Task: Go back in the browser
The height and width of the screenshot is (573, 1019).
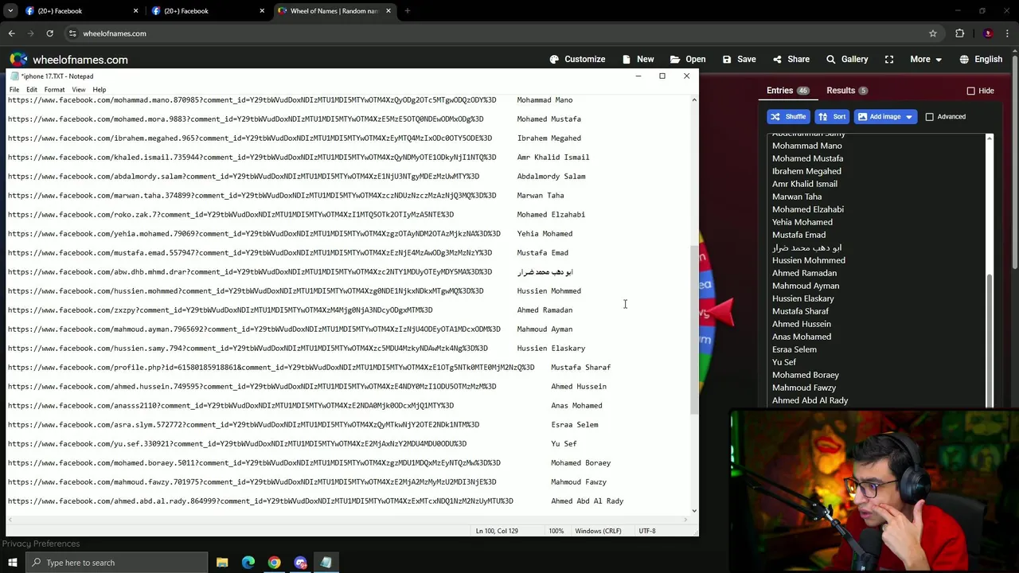Action: tap(11, 33)
